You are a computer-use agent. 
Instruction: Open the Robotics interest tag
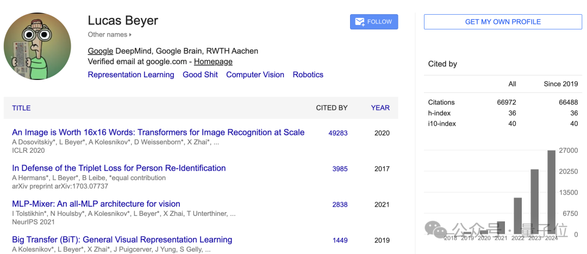(308, 75)
